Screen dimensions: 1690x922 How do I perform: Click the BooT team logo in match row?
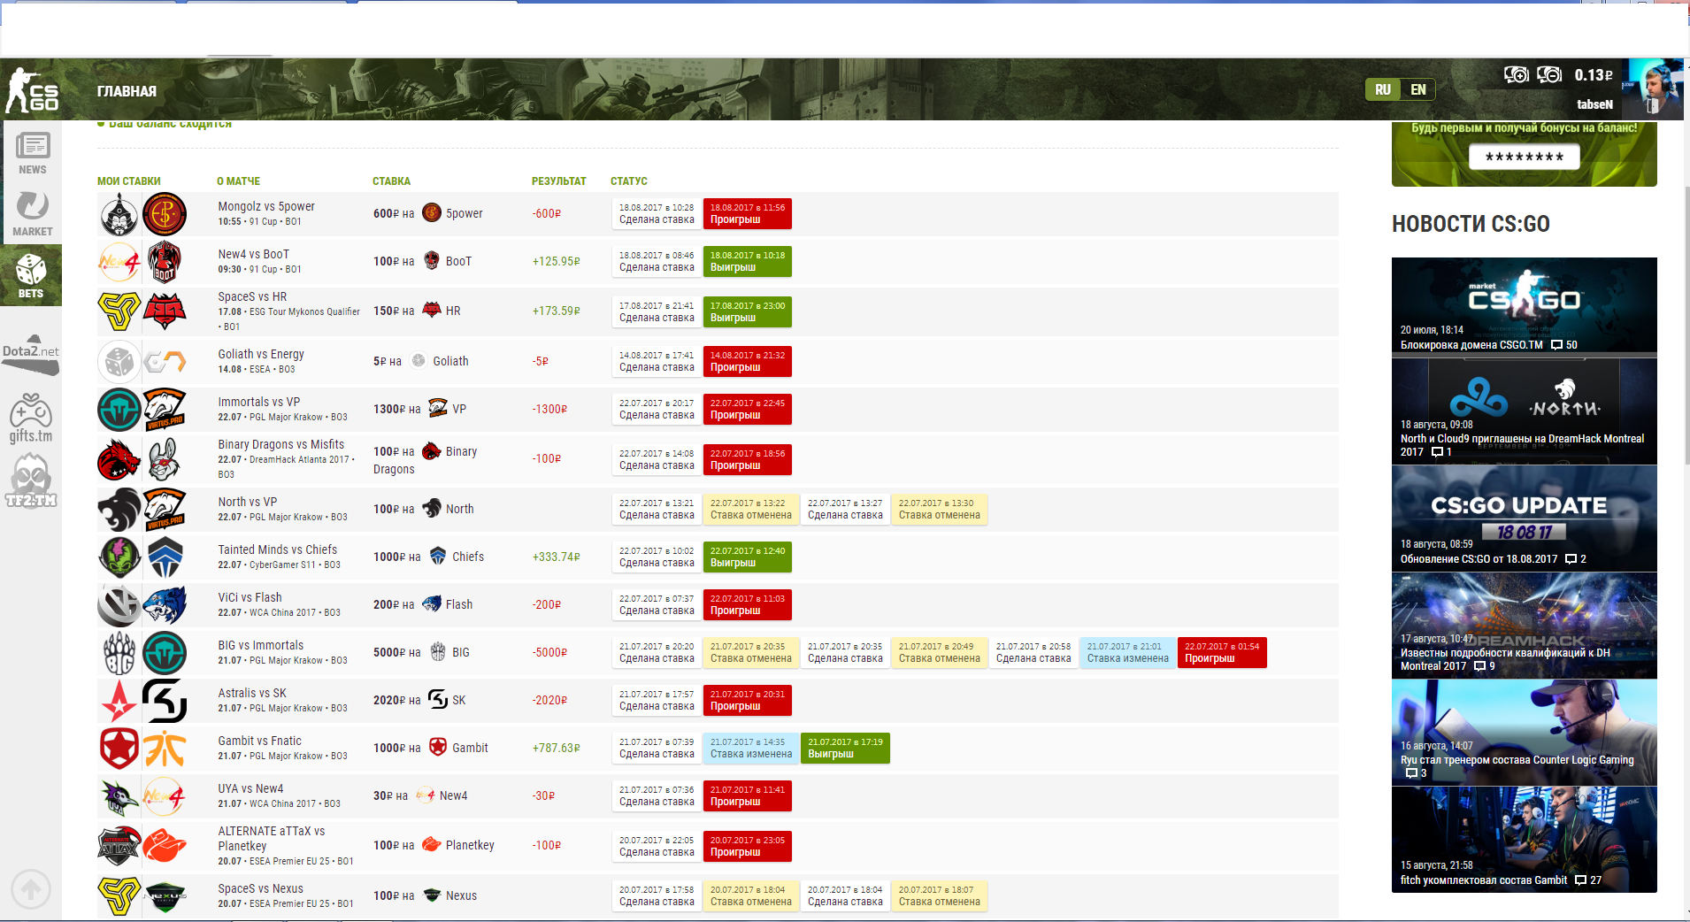[x=165, y=262]
